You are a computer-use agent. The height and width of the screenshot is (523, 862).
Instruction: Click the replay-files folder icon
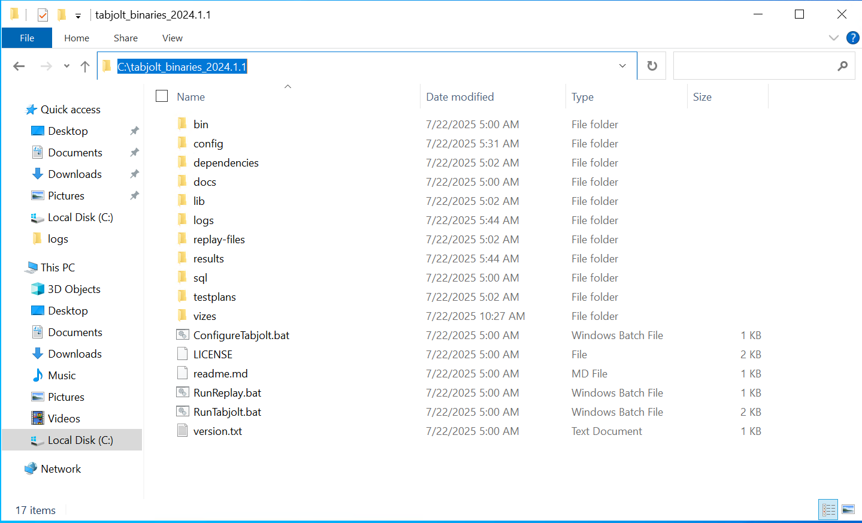click(182, 239)
